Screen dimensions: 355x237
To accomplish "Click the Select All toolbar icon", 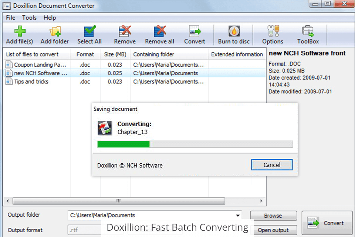I will [x=89, y=31].
